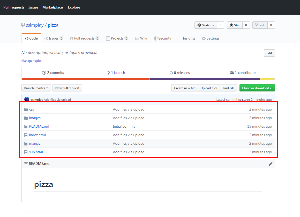Click ssimplay author name in commit bar
This screenshot has height=217, width=300.
pyautogui.click(x=37, y=100)
